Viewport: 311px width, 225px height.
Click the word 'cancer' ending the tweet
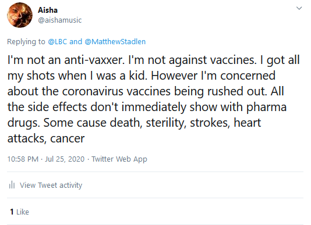point(68,138)
